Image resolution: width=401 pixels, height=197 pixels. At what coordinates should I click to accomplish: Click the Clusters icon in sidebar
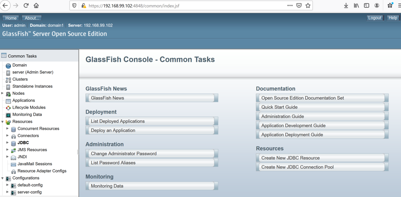[8, 80]
